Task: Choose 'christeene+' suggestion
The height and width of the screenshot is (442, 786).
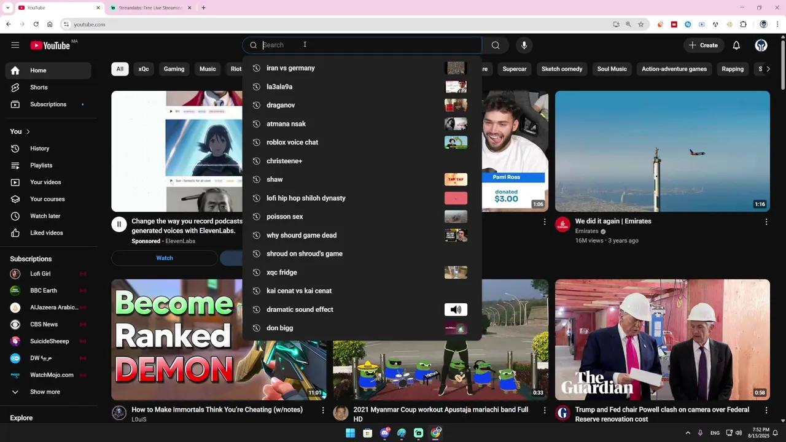Action: [x=362, y=161]
